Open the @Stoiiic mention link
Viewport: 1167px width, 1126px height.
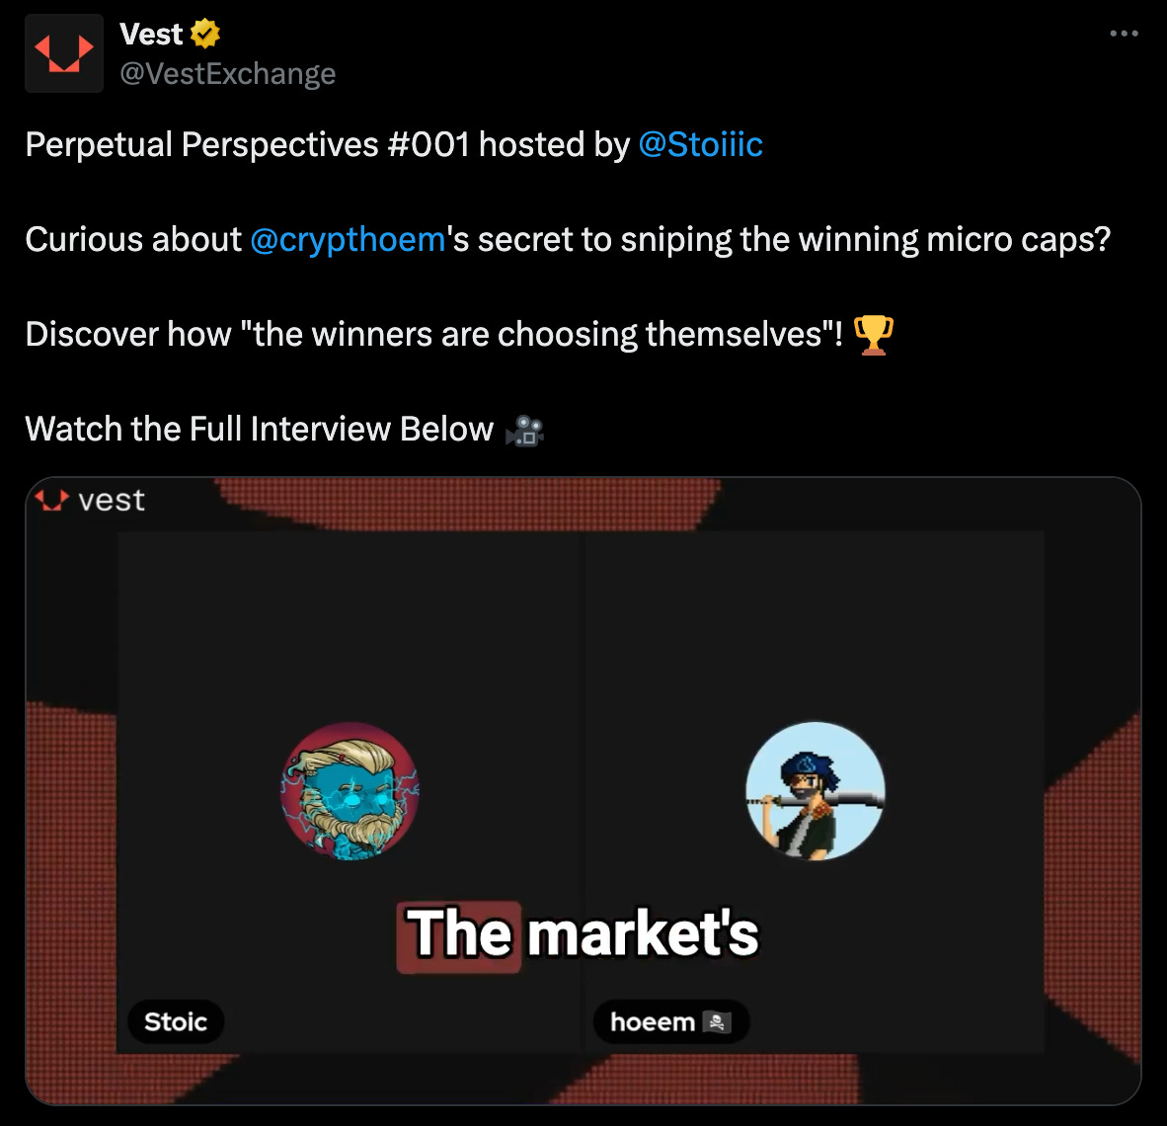click(x=700, y=144)
